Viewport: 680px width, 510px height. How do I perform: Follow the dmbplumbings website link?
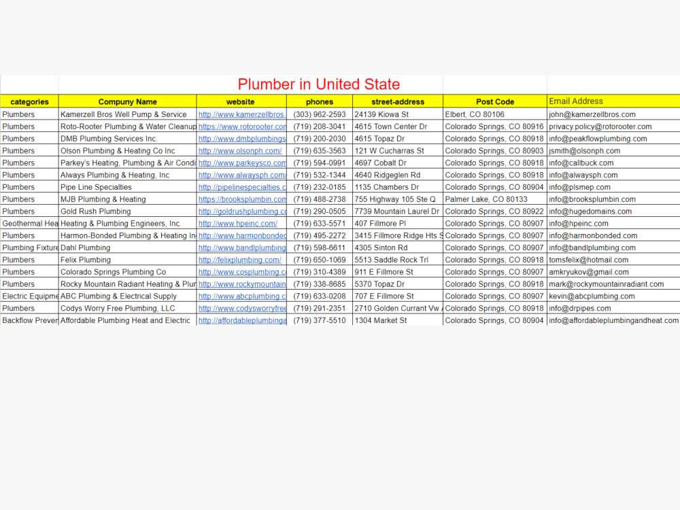[x=242, y=139]
